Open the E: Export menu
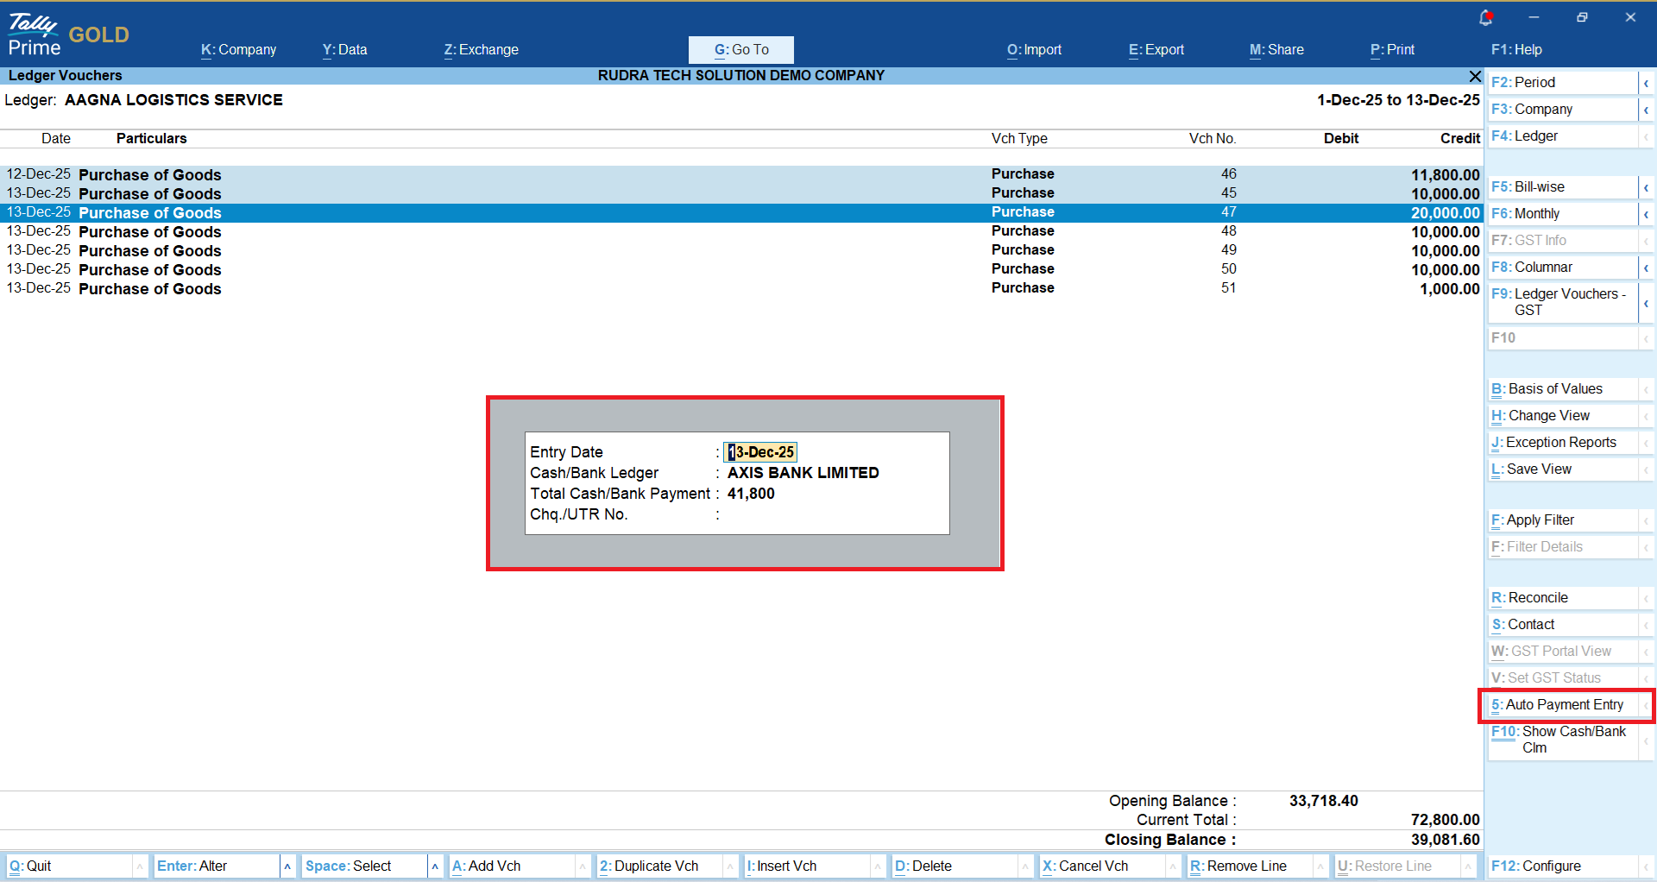This screenshot has width=1657, height=882. point(1156,50)
